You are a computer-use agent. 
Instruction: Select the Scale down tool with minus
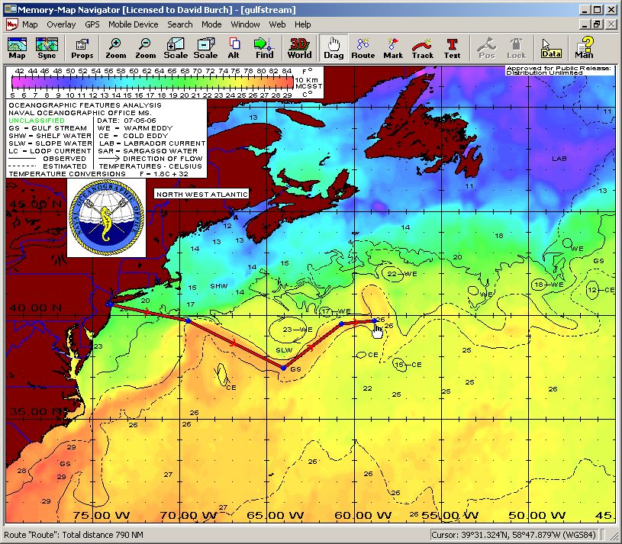205,48
